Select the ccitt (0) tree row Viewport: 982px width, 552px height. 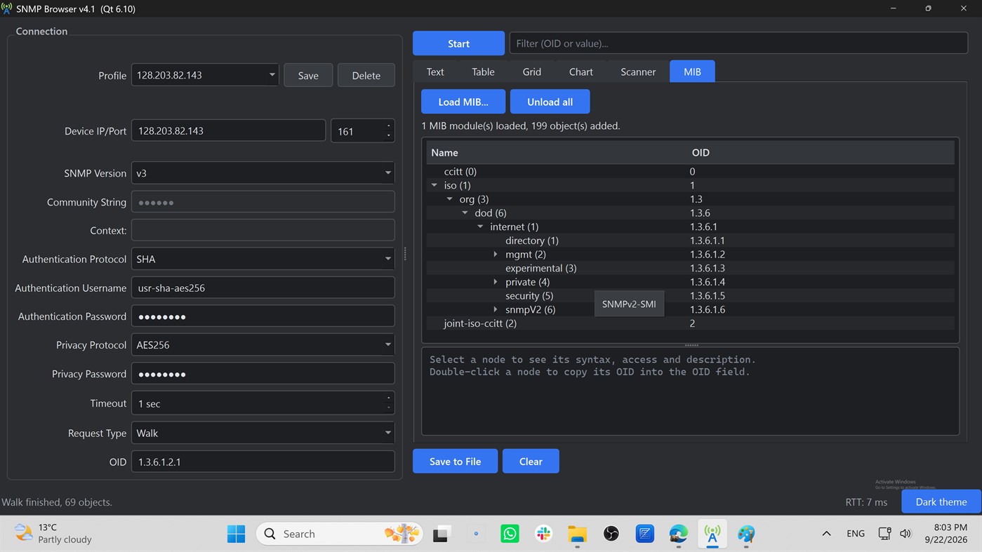tap(690, 171)
